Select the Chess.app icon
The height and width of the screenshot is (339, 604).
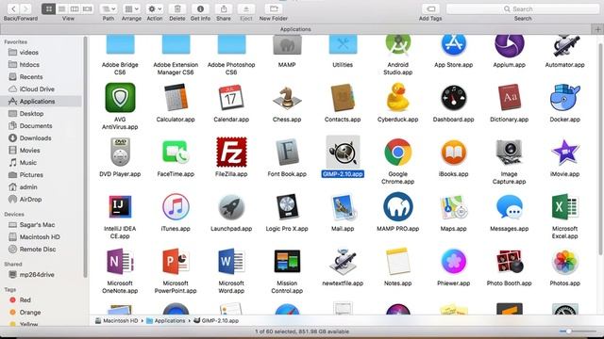[x=287, y=98]
